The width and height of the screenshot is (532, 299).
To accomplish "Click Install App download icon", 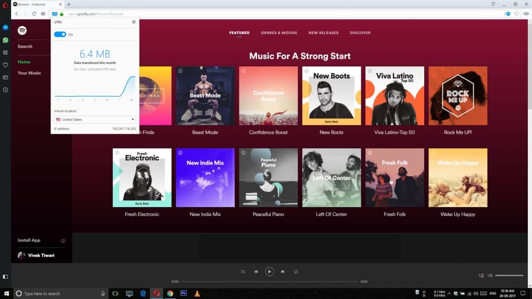I will tap(63, 241).
